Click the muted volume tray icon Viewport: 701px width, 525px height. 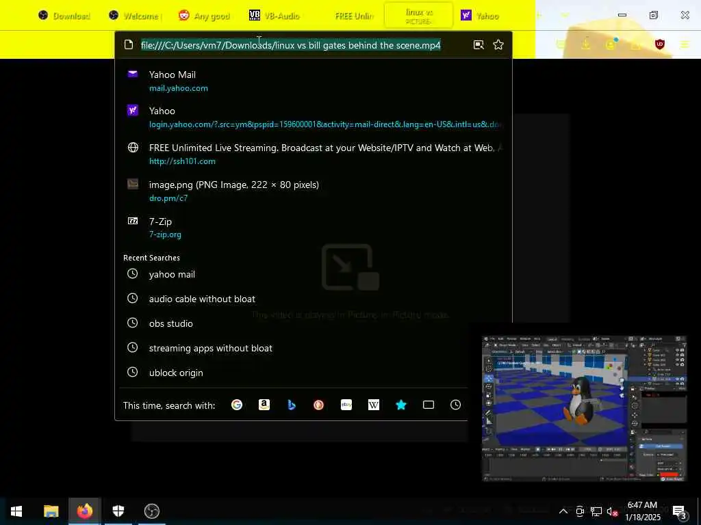point(613,511)
